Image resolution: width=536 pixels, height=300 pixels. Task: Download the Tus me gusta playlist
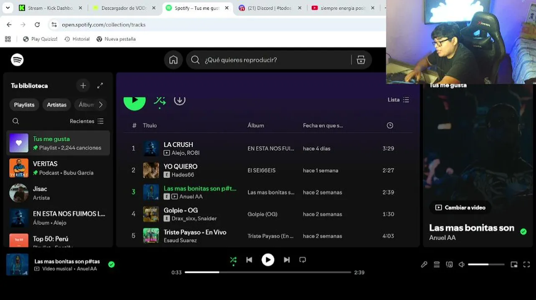tap(180, 100)
